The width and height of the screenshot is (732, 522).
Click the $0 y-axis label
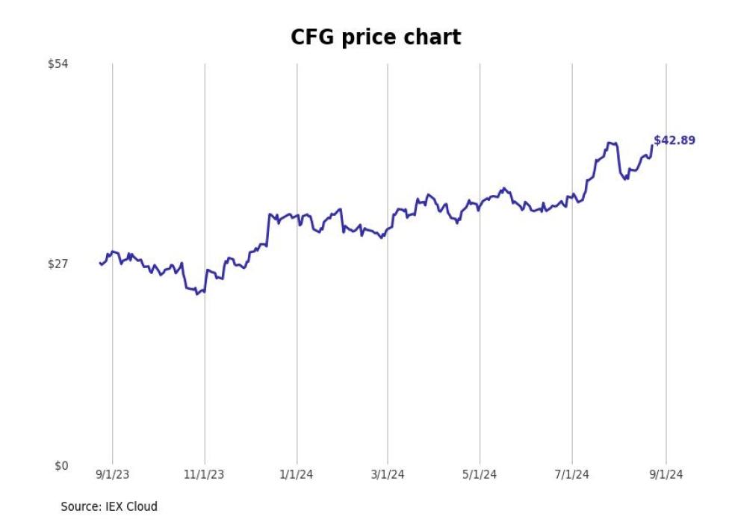pos(61,465)
